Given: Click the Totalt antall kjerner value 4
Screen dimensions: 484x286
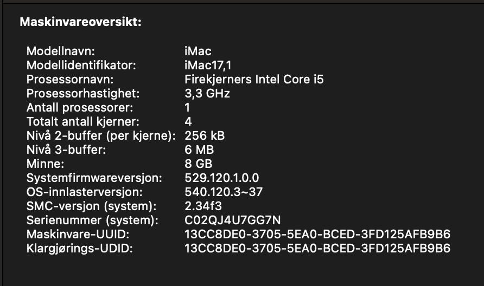Looking at the screenshot, I should pyautogui.click(x=188, y=121).
